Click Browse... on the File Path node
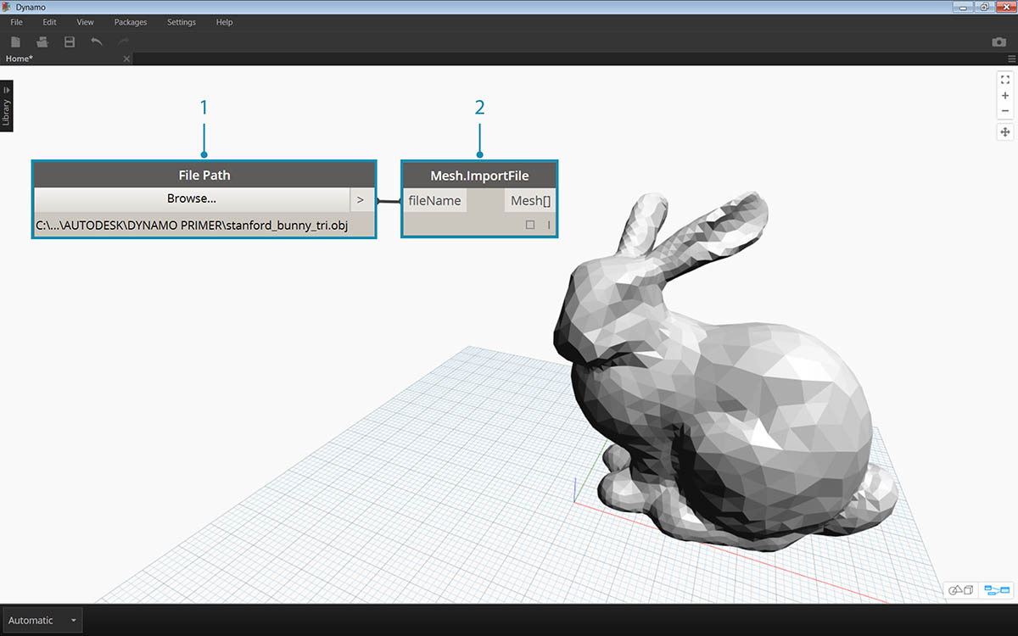The width and height of the screenshot is (1018, 636). point(192,198)
